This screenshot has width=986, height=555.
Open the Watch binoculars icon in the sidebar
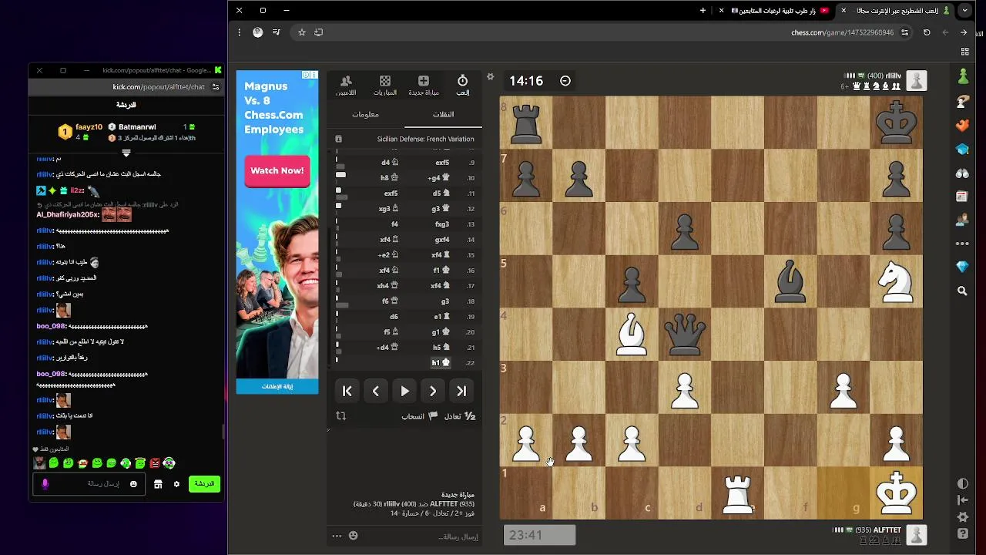[x=963, y=173]
